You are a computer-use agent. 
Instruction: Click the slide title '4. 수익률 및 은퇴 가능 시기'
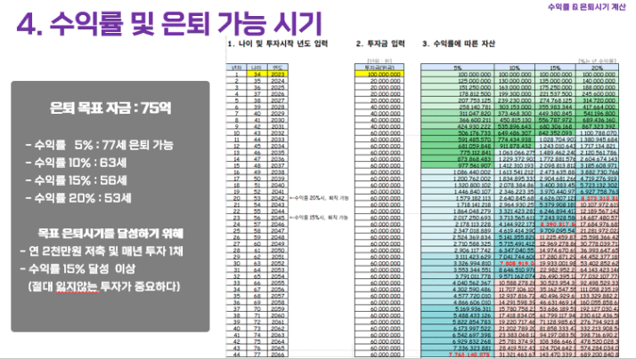click(169, 23)
